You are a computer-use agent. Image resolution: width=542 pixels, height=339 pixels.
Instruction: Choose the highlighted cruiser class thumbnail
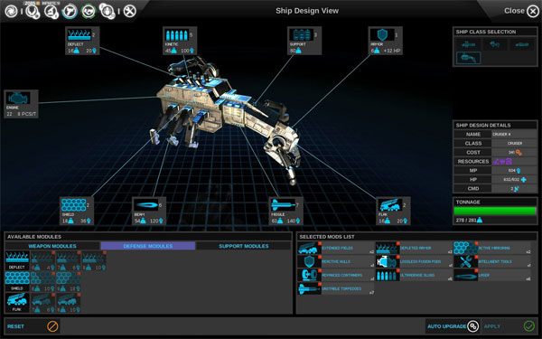(x=468, y=58)
